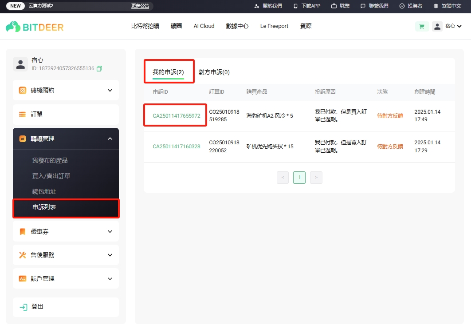
Task: Click the 售後服務 tools icon
Action: pos(23,255)
